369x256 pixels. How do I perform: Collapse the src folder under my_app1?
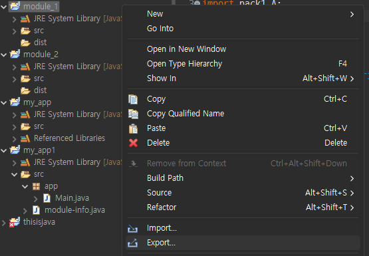click(15, 174)
